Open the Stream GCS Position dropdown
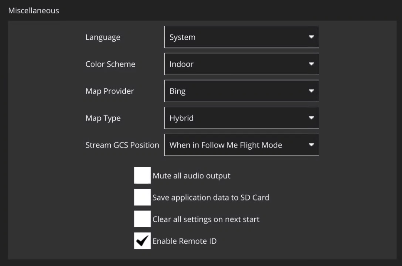 click(x=241, y=145)
